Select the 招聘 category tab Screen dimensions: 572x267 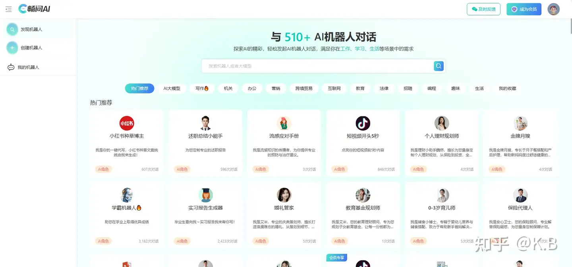(408, 88)
